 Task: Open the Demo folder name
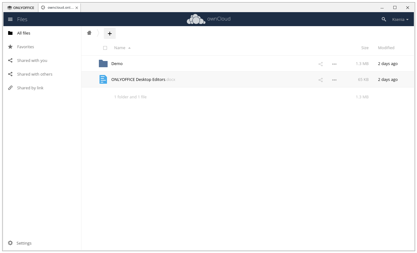[x=117, y=63]
